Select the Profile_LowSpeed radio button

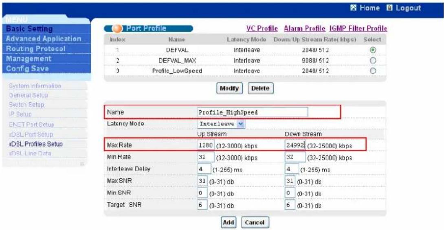pos(373,71)
